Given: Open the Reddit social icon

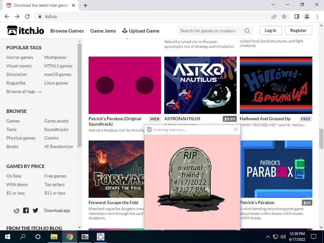Looking at the screenshot, I should 16,210.
